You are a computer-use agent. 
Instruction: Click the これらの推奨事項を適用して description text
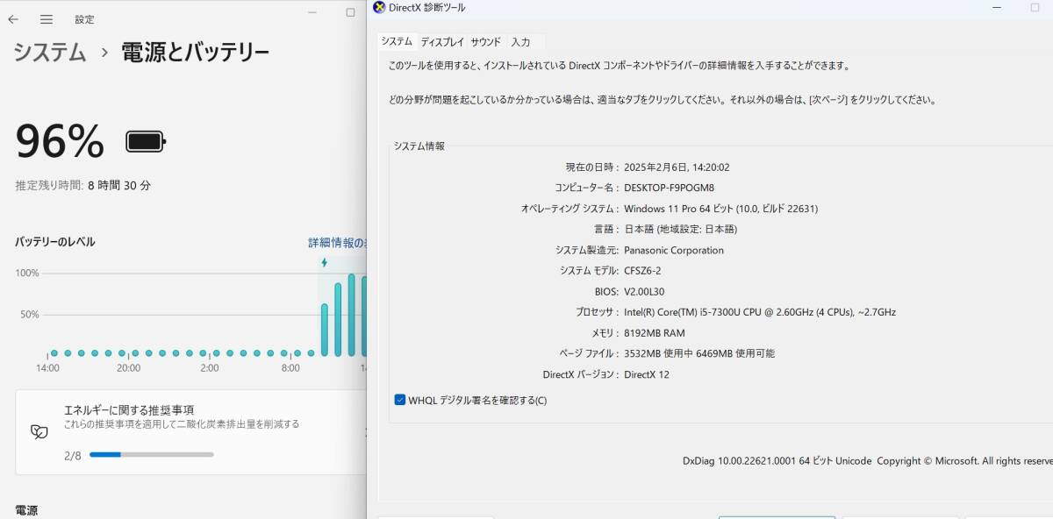[x=182, y=424]
